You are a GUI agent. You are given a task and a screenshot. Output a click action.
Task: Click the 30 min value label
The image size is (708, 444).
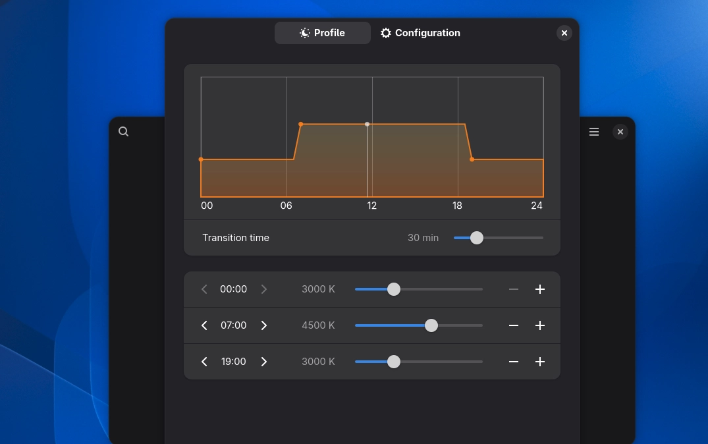(423, 238)
